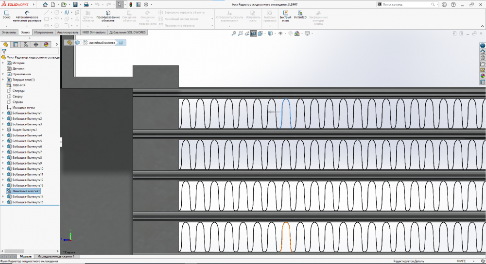Select the Print icon in title toolbar

click(x=86, y=4)
